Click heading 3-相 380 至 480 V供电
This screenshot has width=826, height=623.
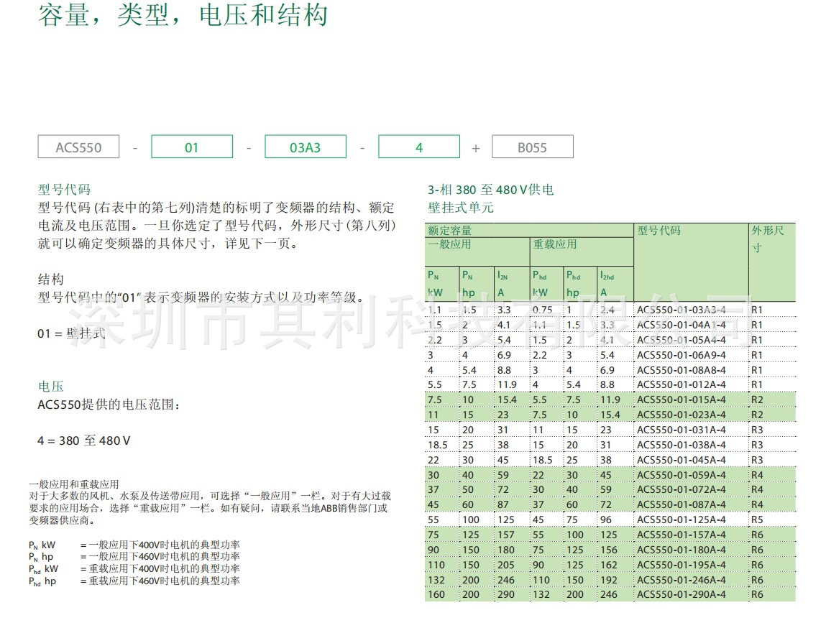(x=490, y=190)
